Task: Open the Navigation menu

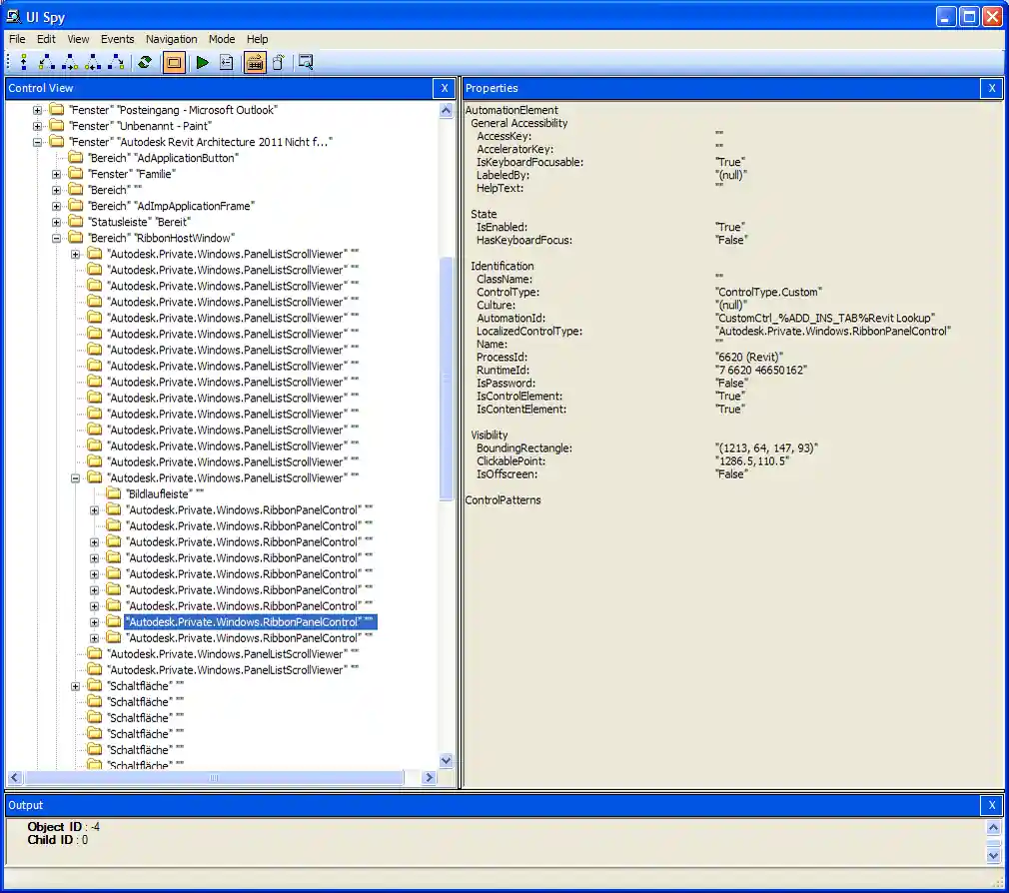Action: tap(171, 39)
